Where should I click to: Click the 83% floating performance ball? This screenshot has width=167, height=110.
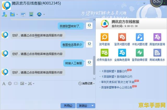(x=157, y=3)
